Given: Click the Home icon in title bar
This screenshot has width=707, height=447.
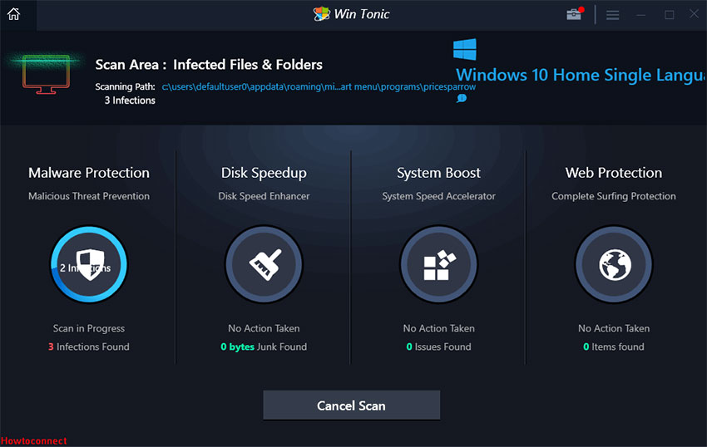Looking at the screenshot, I should (13, 14).
